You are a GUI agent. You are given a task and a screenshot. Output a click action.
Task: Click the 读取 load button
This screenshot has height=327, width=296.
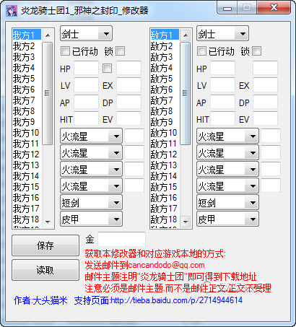pyautogui.click(x=45, y=270)
